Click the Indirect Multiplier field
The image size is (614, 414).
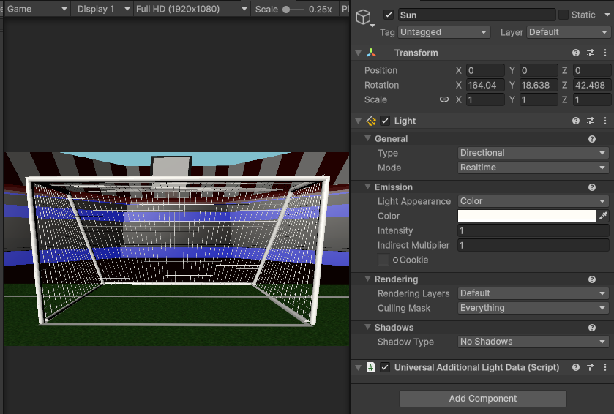[x=533, y=245]
